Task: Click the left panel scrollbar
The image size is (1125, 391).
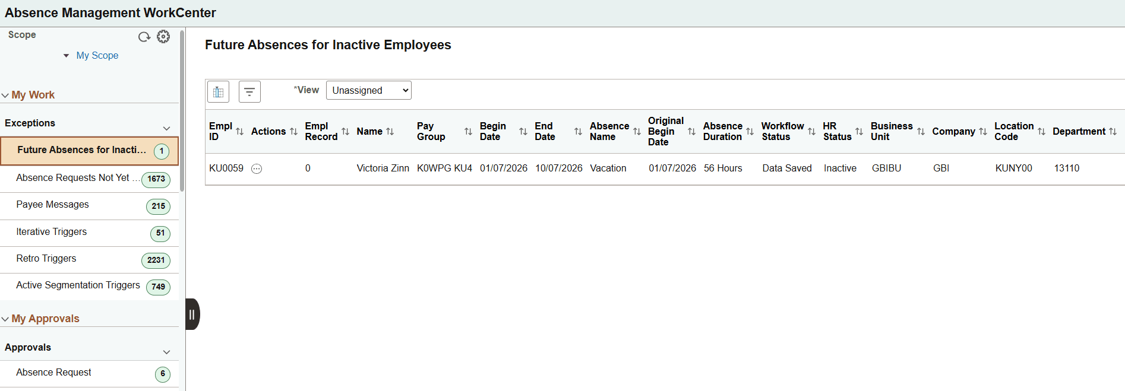Action: [x=182, y=110]
